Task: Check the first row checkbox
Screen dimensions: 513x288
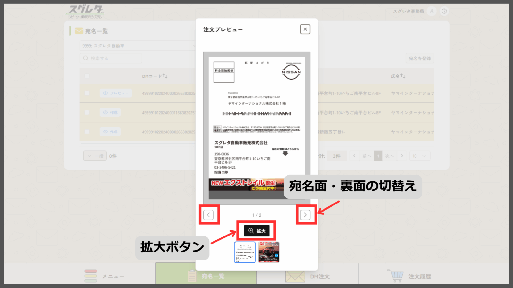Action: (87, 93)
